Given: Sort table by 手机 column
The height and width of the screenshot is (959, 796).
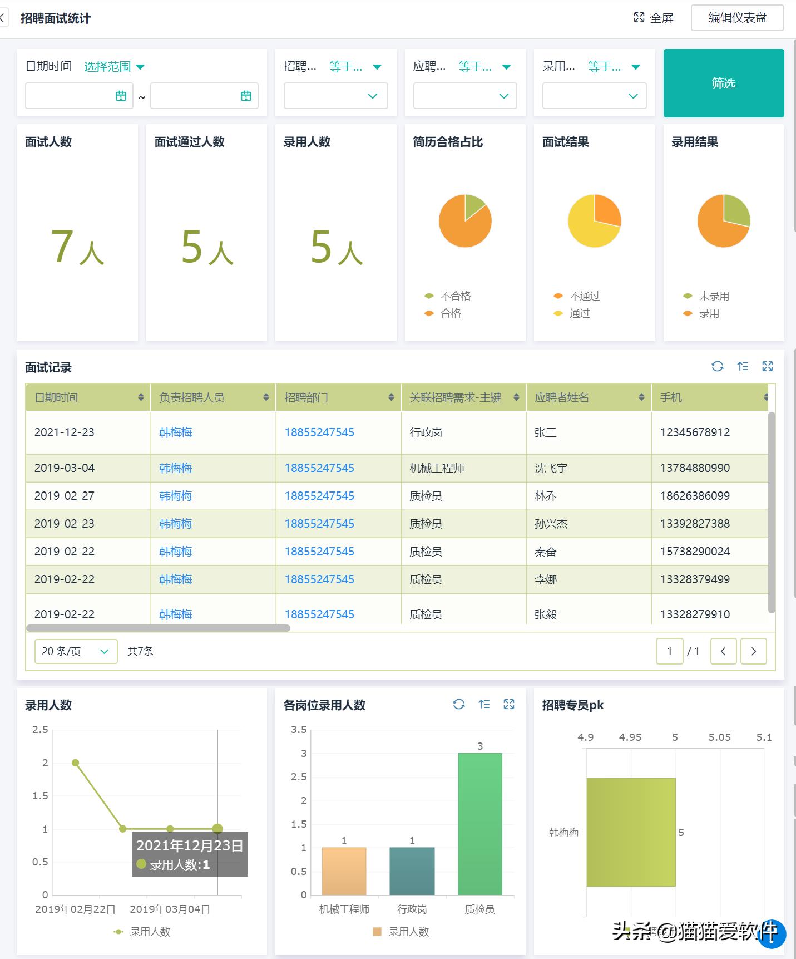Looking at the screenshot, I should tap(766, 397).
